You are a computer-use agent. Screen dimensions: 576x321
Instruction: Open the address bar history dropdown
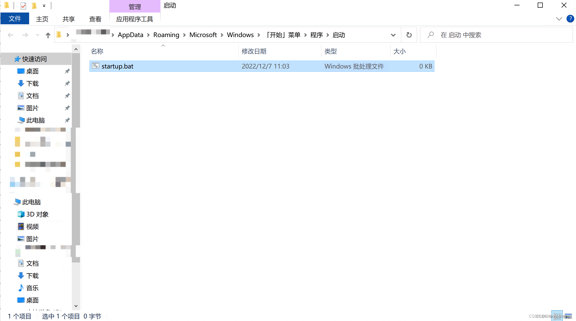(x=393, y=35)
